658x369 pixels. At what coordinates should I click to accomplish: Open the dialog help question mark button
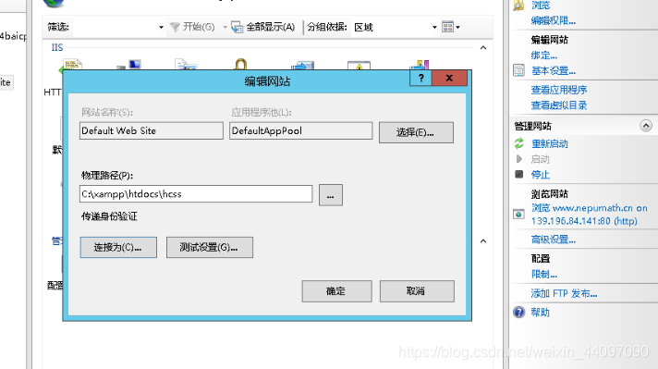420,78
